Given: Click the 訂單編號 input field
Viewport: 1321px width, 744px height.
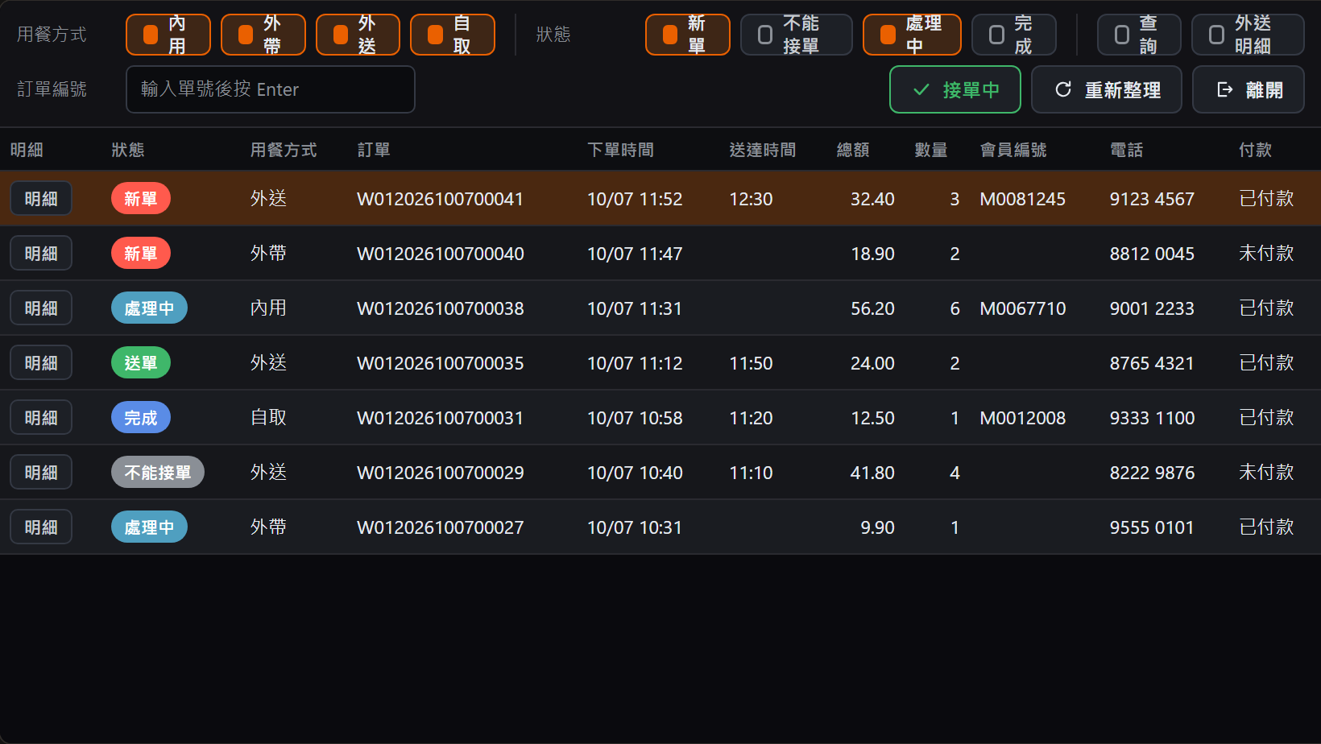Looking at the screenshot, I should (270, 89).
